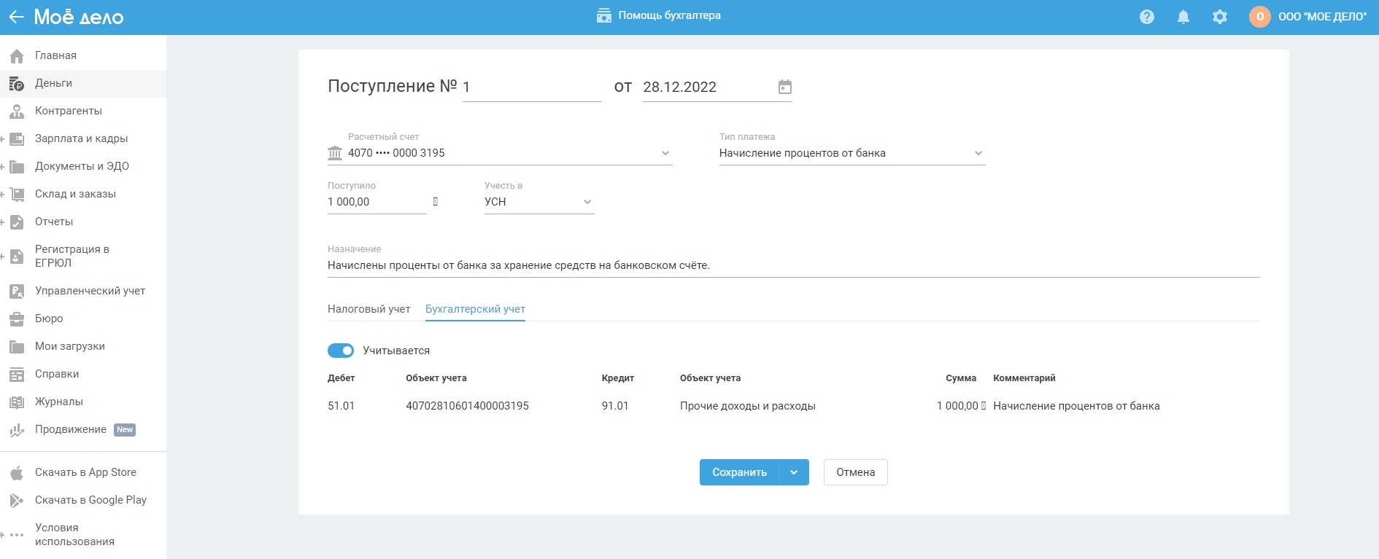The width and height of the screenshot is (1379, 559).
Task: Click the Главная home icon in sidebar
Action: (17, 56)
